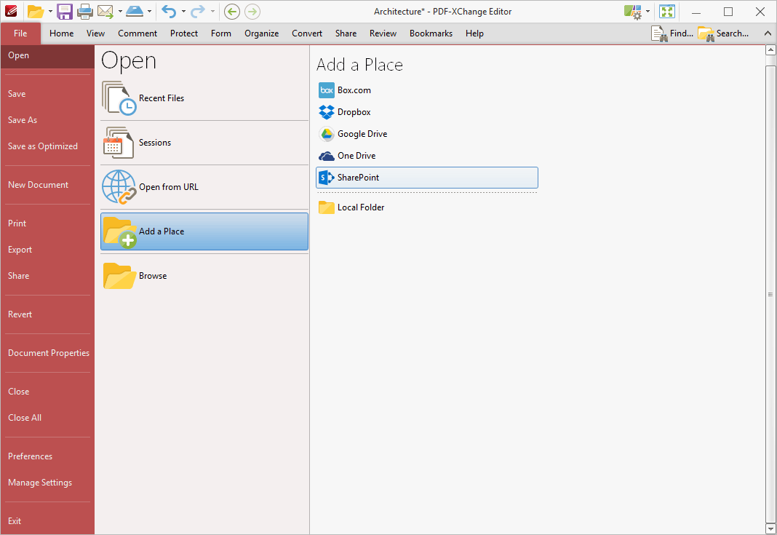Viewport: 777px width, 535px height.
Task: Click the PDF-XChange application icon in the title bar
Action: click(11, 12)
